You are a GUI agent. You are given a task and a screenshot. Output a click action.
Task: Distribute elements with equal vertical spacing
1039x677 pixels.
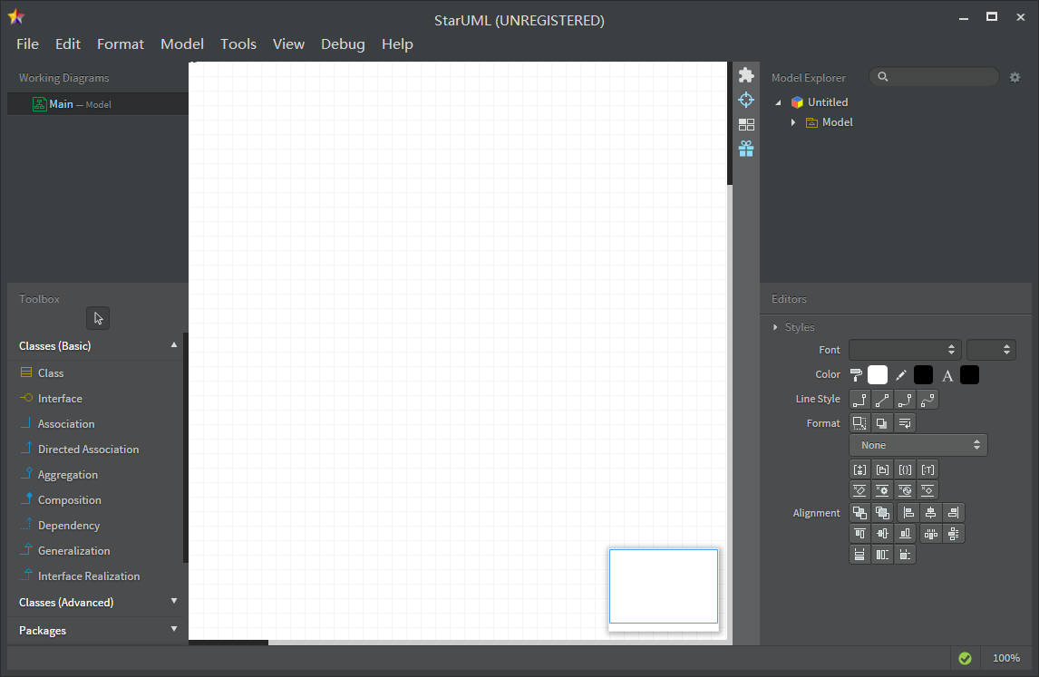tap(954, 534)
